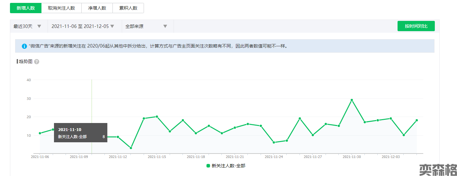
Task: Click the first data point at 2021-11-06
Action: [40, 133]
